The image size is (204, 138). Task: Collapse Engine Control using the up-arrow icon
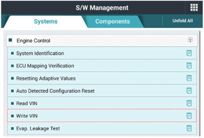coord(190,40)
